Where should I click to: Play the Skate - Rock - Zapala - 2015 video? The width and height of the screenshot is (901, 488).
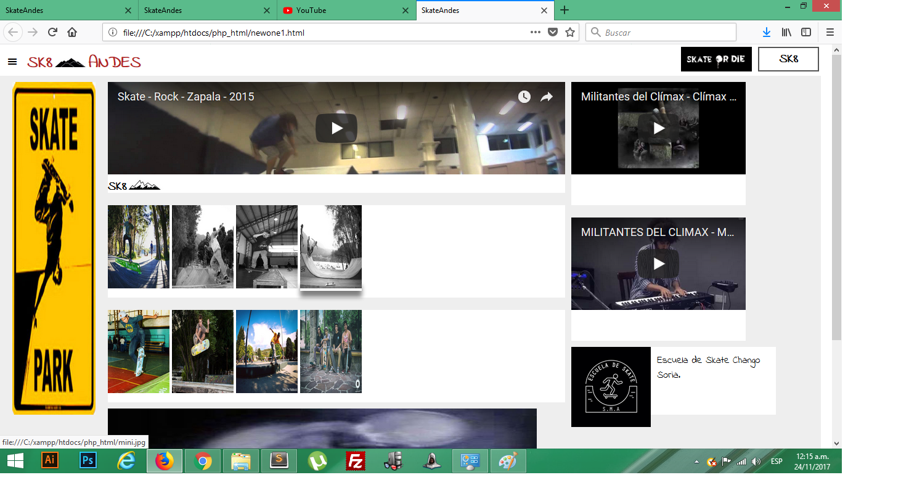336,128
